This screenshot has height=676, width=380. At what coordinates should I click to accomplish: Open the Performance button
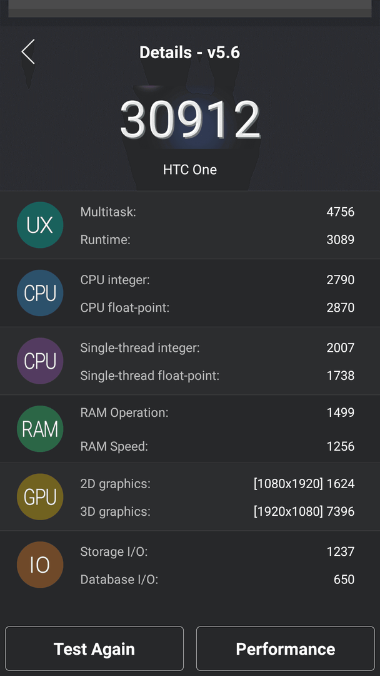point(286,649)
